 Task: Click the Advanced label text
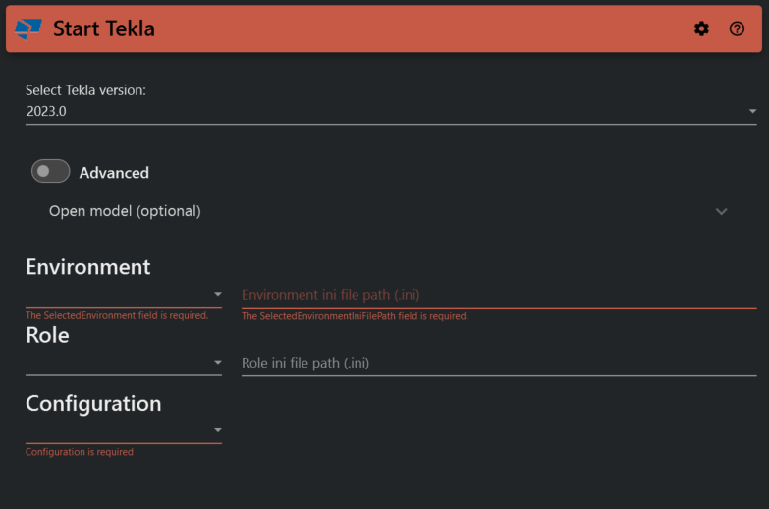114,173
